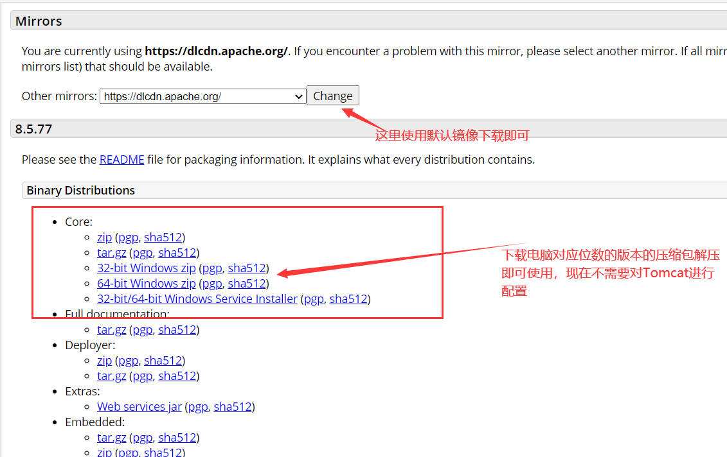Screen dimensions: 727x457
Task: Open sha512 for Deployer zip
Action: click(163, 361)
